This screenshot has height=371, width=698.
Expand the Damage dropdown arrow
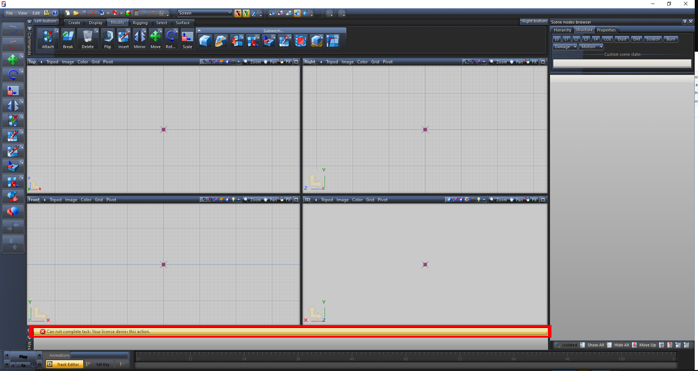(x=575, y=47)
